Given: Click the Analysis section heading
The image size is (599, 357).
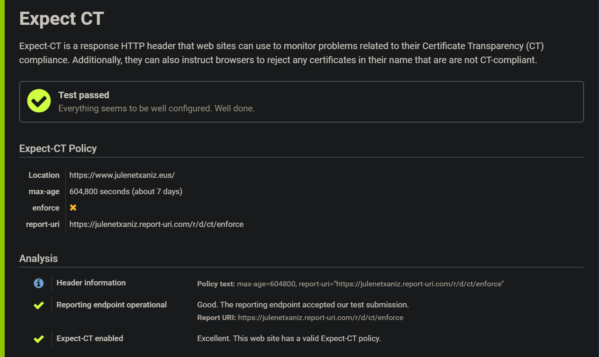Looking at the screenshot, I should point(38,259).
